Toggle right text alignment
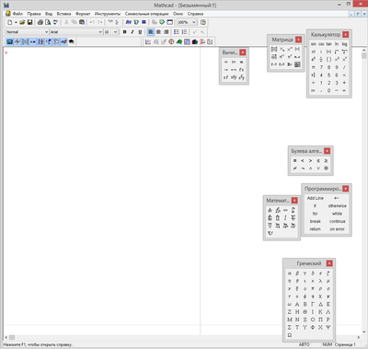 pyautogui.click(x=166, y=32)
